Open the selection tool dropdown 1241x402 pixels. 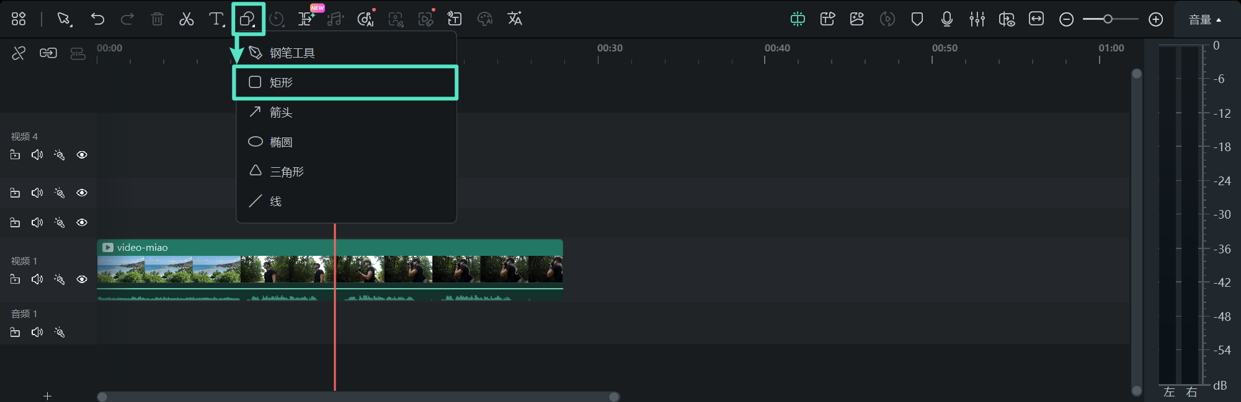click(64, 19)
